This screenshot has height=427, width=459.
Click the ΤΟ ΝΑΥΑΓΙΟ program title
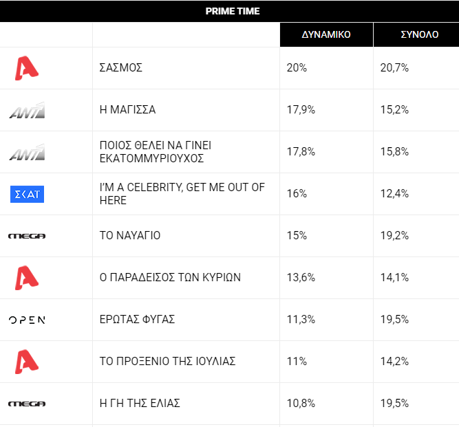coord(130,235)
